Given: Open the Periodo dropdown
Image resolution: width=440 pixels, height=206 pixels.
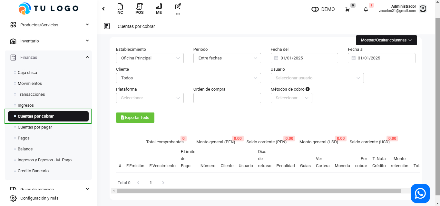Looking at the screenshot, I should [x=227, y=58].
